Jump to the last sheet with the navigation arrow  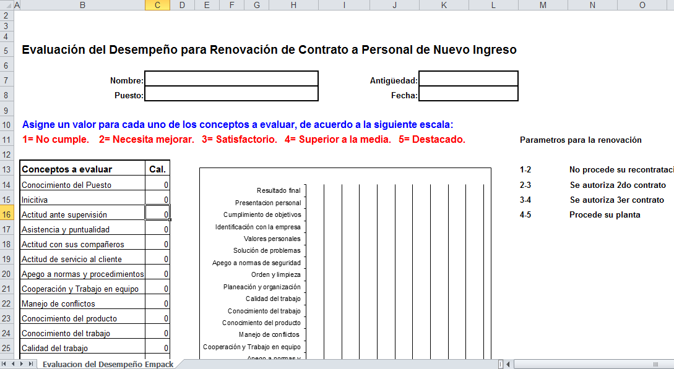coord(31,364)
